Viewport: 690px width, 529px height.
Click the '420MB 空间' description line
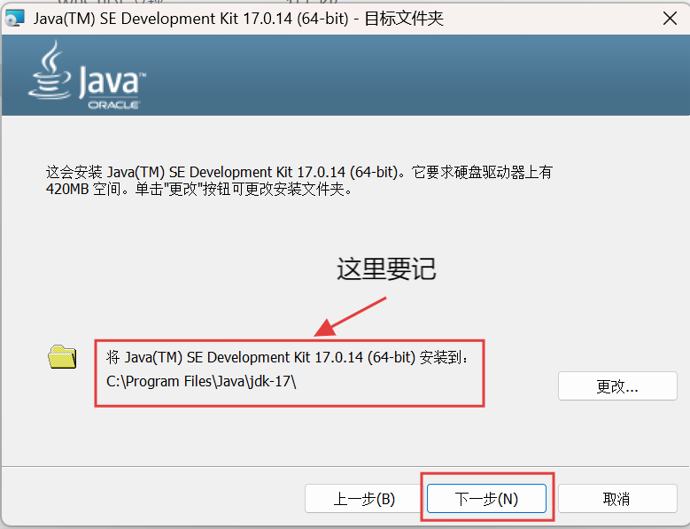coord(199,190)
